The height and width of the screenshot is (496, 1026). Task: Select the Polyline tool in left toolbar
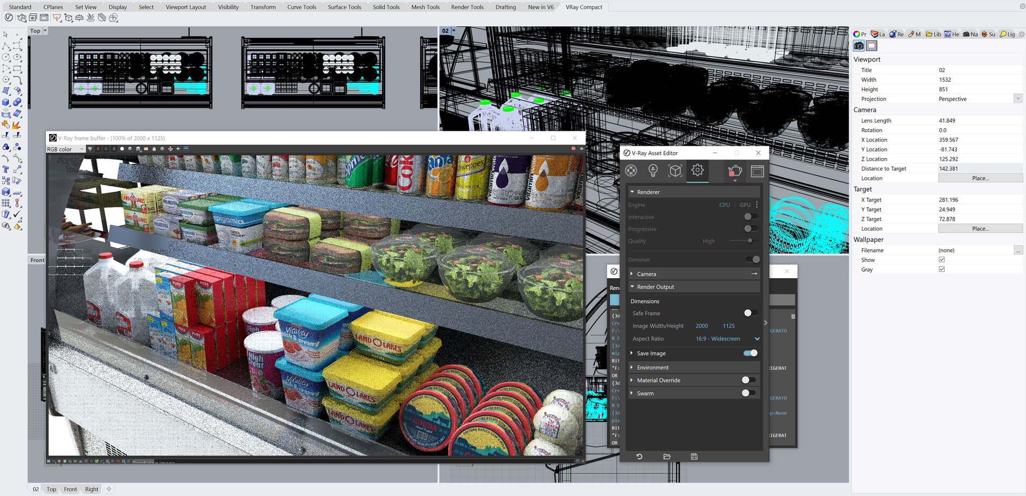pos(6,46)
